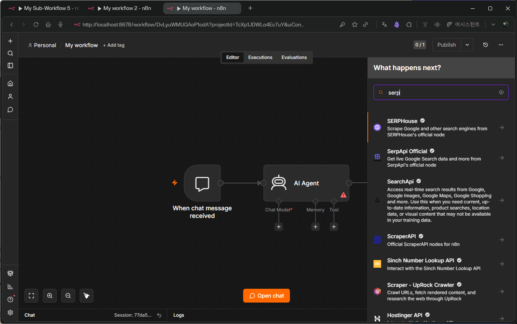Zoom out on the workflow canvas
This screenshot has width=517, height=324.
pyautogui.click(x=68, y=296)
